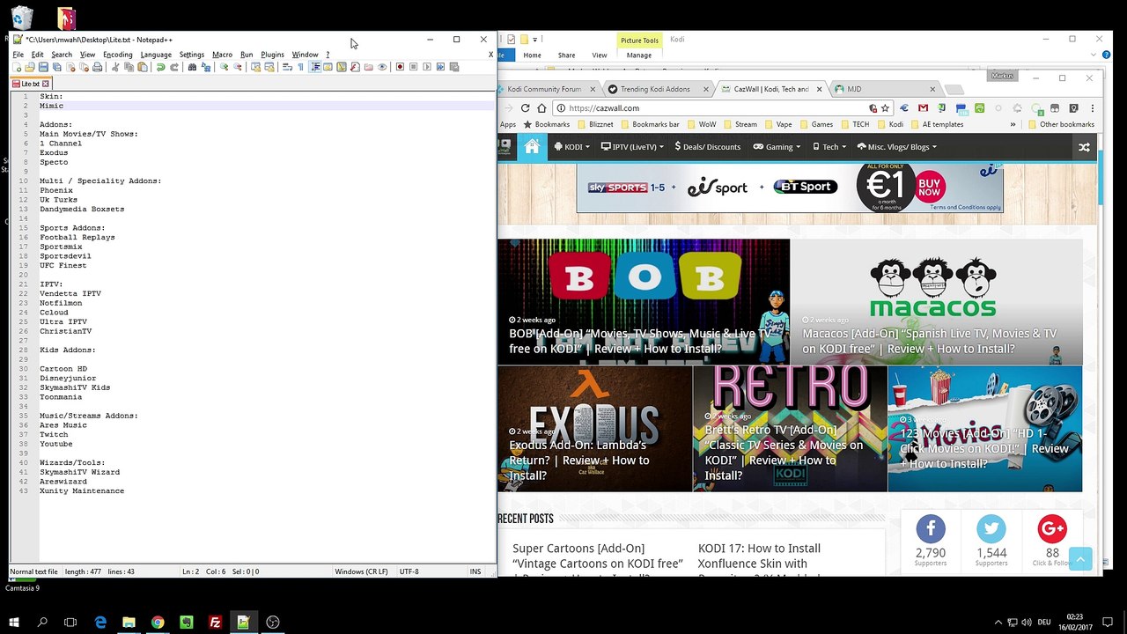Open the Blizznet bookmarks folder
This screenshot has height=634, width=1127.
pos(593,124)
